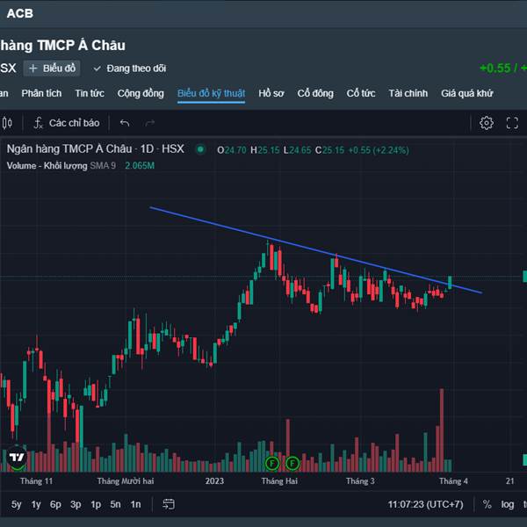The height and width of the screenshot is (527, 527).
Task: Click the first F event marker
Action: tap(272, 464)
